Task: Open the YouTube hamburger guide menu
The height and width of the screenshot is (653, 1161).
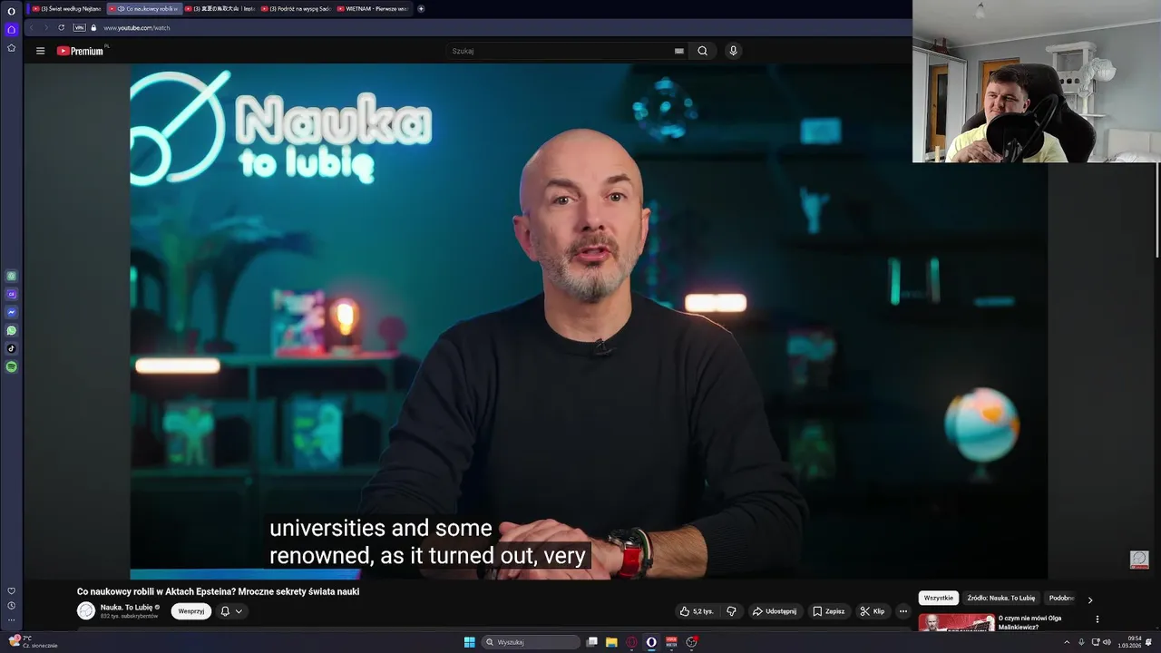Action: (40, 51)
